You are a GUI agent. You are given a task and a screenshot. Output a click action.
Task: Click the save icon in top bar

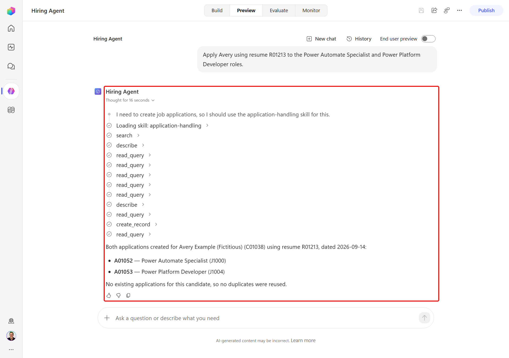421,10
